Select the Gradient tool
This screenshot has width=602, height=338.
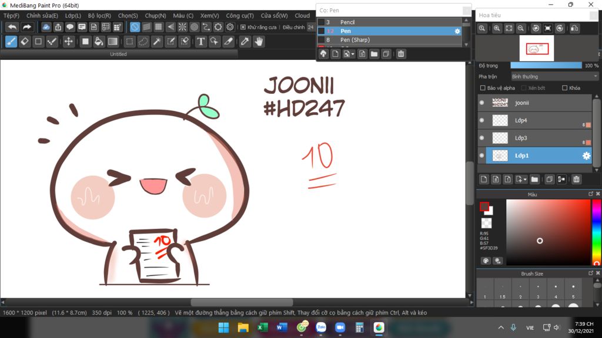pyautogui.click(x=112, y=42)
